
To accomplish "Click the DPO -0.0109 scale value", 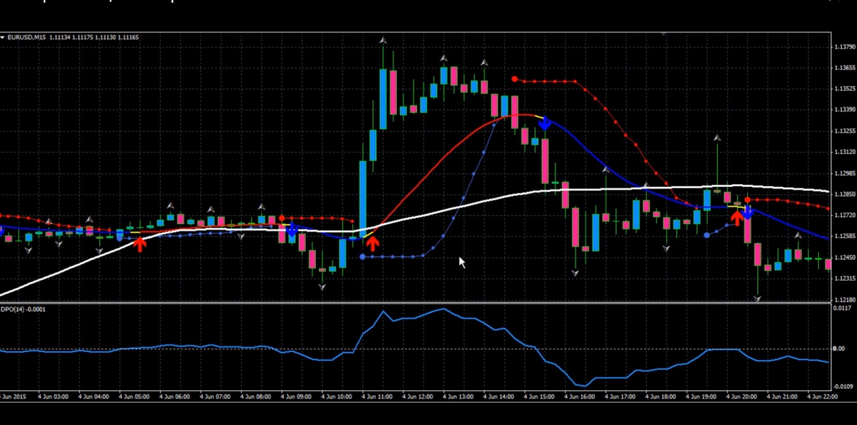I will tap(842, 386).
